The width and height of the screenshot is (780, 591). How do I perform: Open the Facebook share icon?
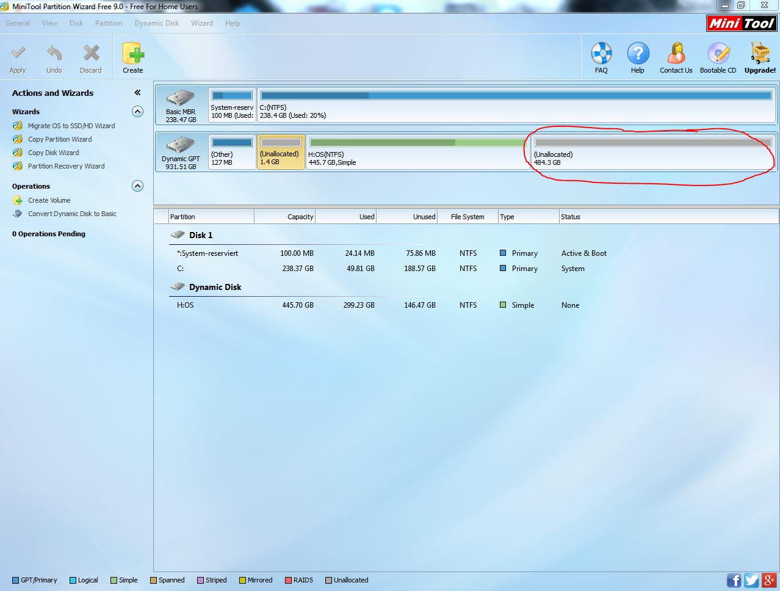(x=734, y=580)
